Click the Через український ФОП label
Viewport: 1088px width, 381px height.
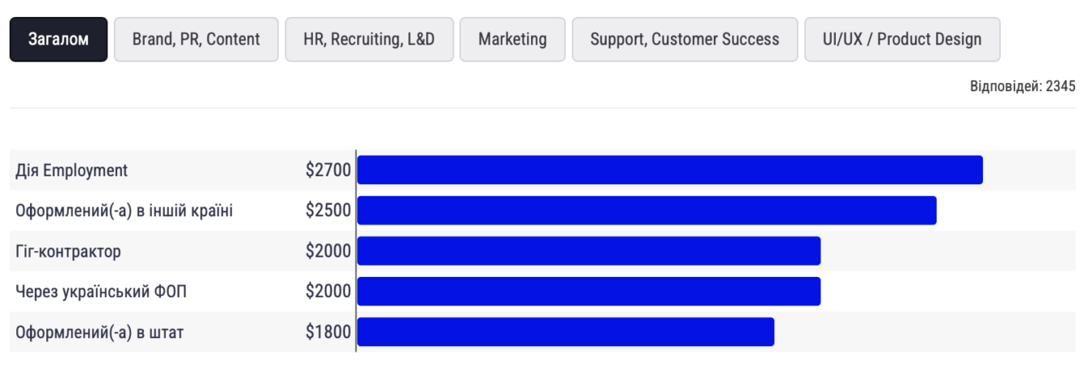point(101,292)
